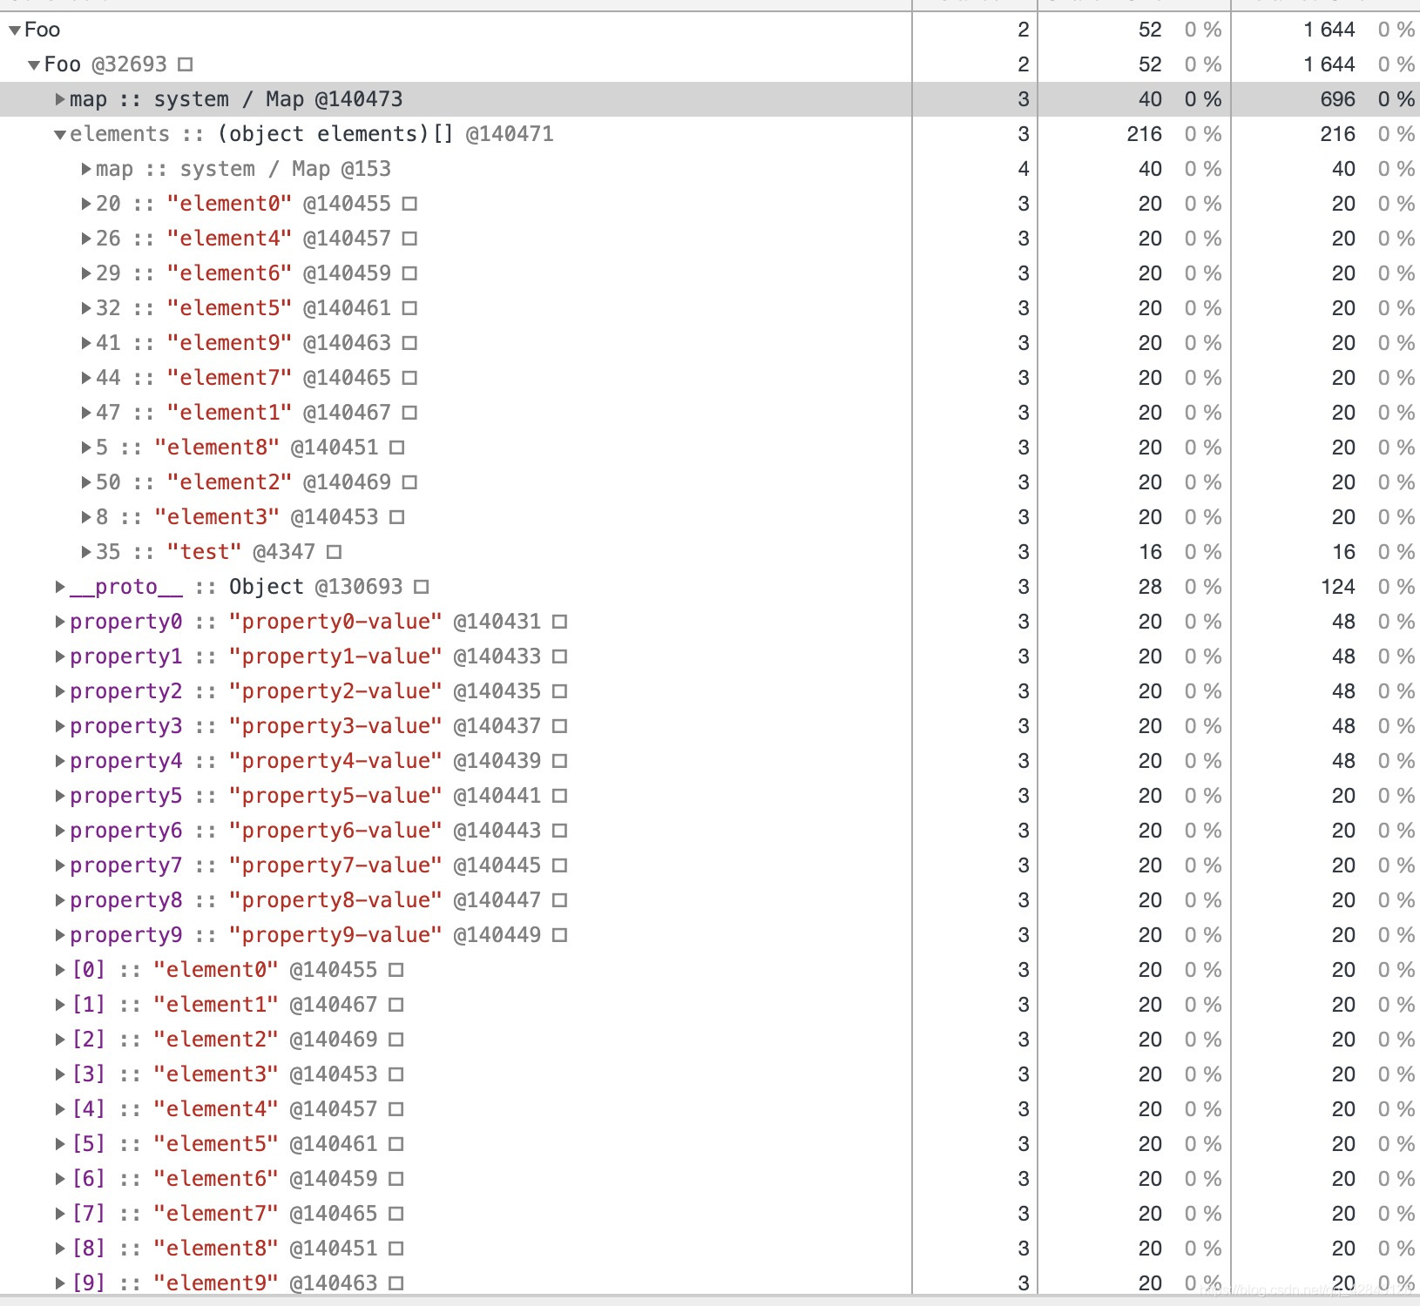Viewport: 1420px width, 1306px height.
Task: Click the square icon after property8-value @140447
Action: point(560,900)
